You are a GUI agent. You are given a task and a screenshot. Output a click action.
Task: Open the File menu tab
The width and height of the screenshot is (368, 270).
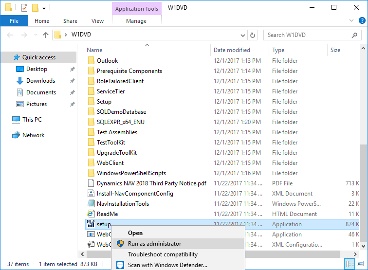(x=14, y=21)
